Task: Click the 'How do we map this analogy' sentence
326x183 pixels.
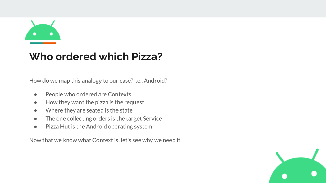Action: coord(98,81)
